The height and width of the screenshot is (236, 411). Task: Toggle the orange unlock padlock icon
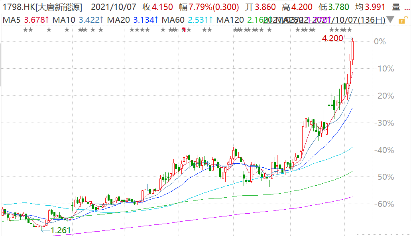coord(403,20)
